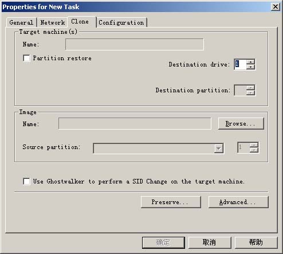Image resolution: width=283 pixels, height=254 pixels.
Task: Click Source partition number up arrow
Action: point(254,145)
